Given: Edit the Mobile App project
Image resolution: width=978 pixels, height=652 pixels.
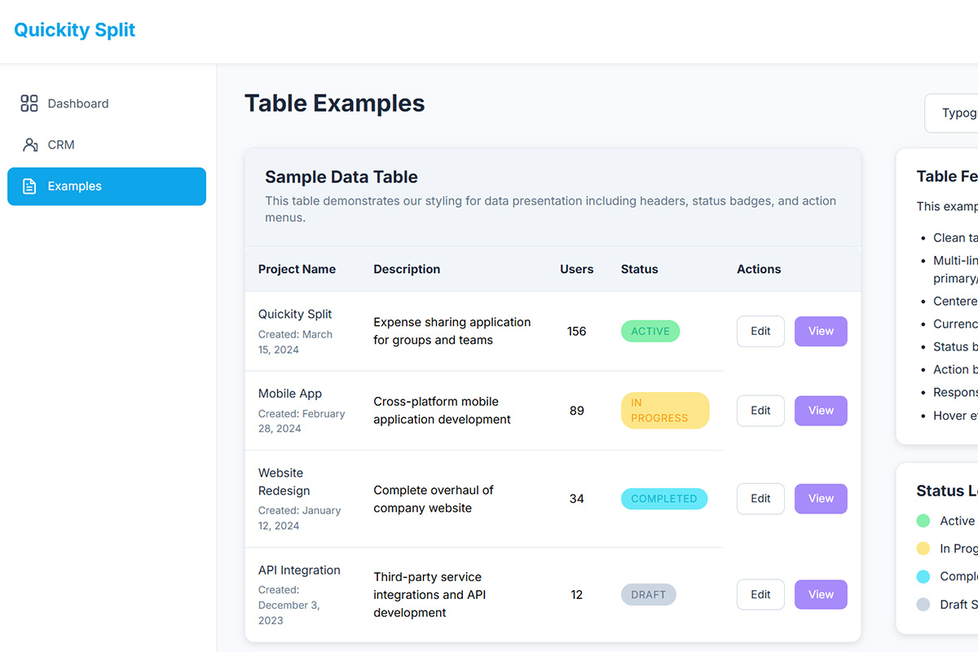Looking at the screenshot, I should (760, 411).
